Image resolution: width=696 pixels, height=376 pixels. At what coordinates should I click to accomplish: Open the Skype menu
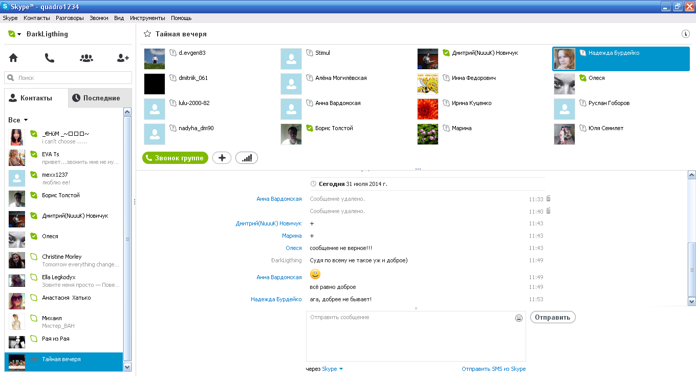pyautogui.click(x=10, y=18)
